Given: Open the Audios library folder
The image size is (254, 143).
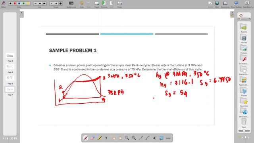Looking at the screenshot, I should coord(244,28).
